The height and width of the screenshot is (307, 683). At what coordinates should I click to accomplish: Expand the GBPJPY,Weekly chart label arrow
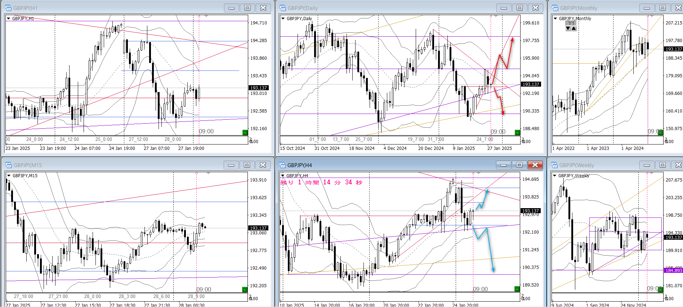[x=555, y=175]
